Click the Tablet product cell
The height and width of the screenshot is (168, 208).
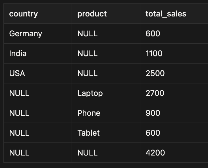pos(88,133)
